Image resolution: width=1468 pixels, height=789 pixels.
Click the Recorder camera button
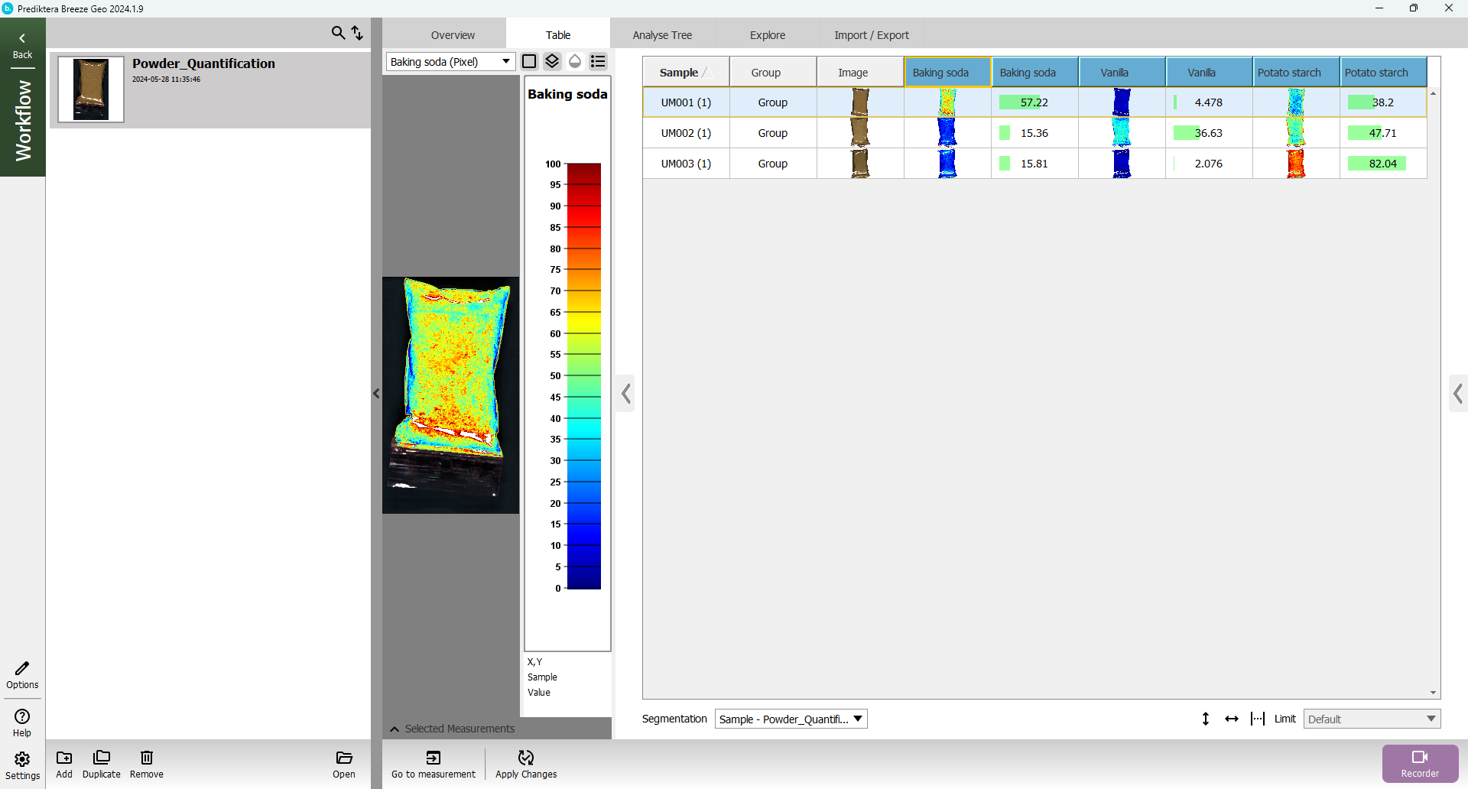(1420, 763)
